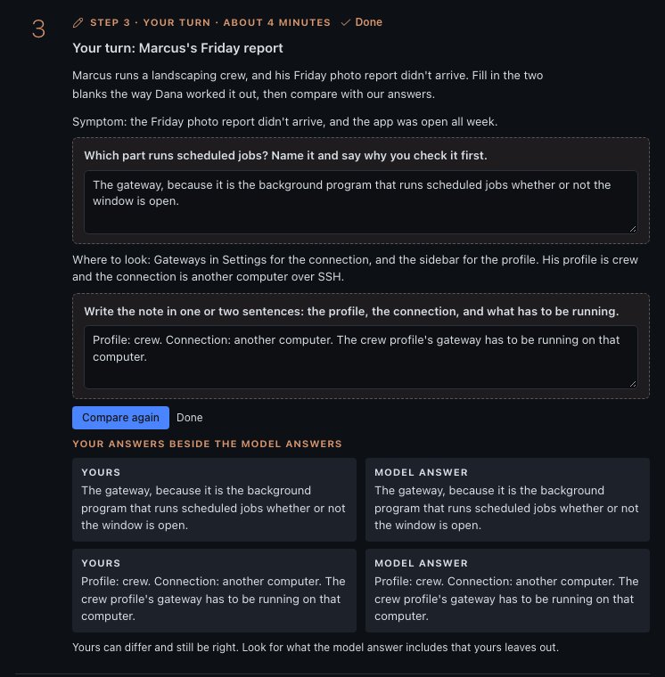Click the 'Write the note' prompt text
This screenshot has height=677, width=665.
click(x=351, y=311)
